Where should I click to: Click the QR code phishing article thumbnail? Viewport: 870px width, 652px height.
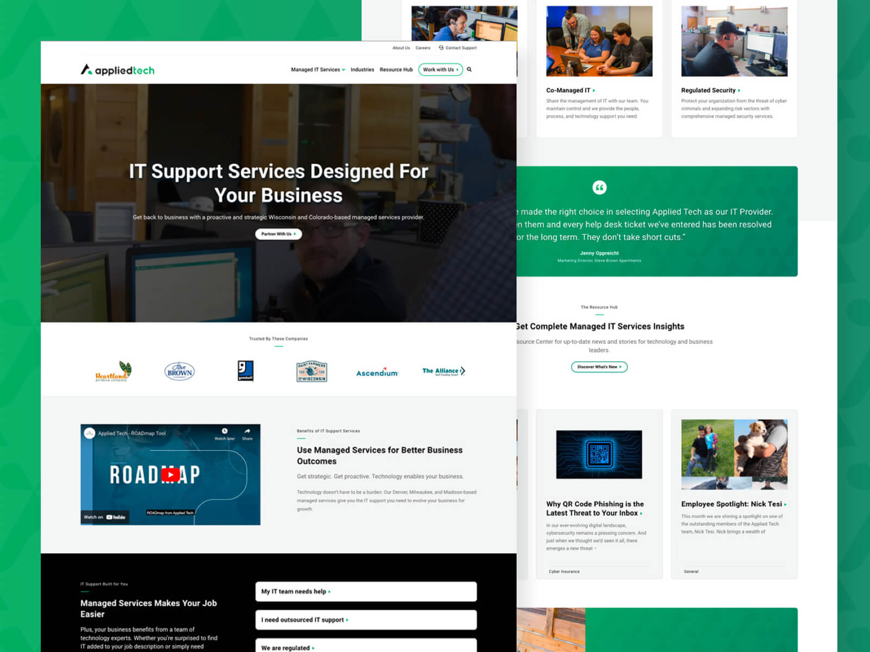[599, 455]
